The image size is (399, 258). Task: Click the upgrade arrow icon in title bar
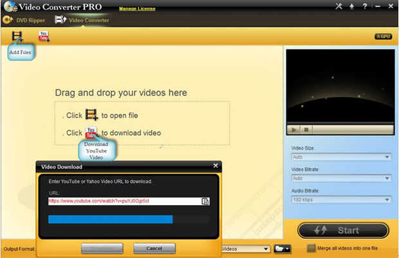(351, 6)
